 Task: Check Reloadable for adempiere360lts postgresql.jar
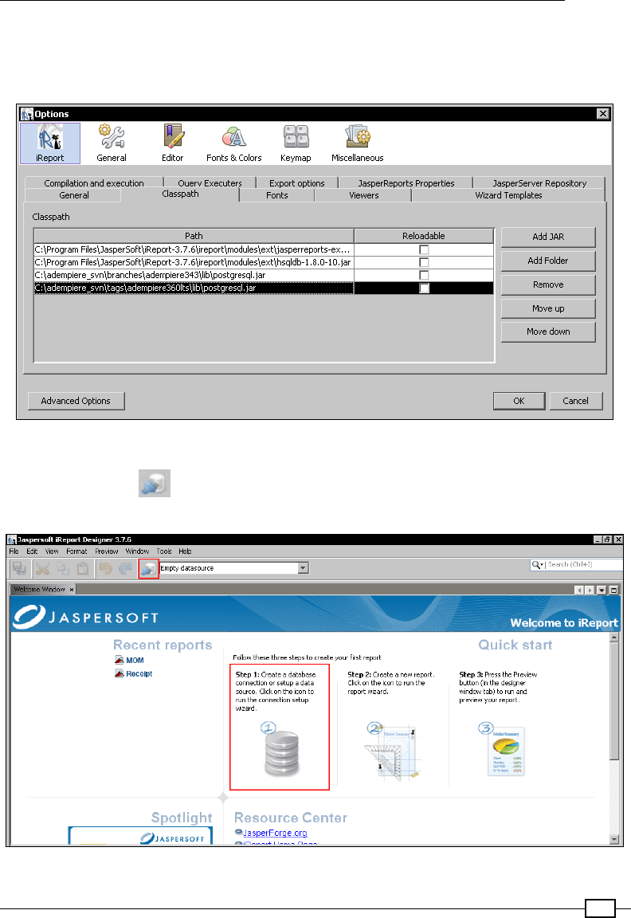[x=424, y=288]
